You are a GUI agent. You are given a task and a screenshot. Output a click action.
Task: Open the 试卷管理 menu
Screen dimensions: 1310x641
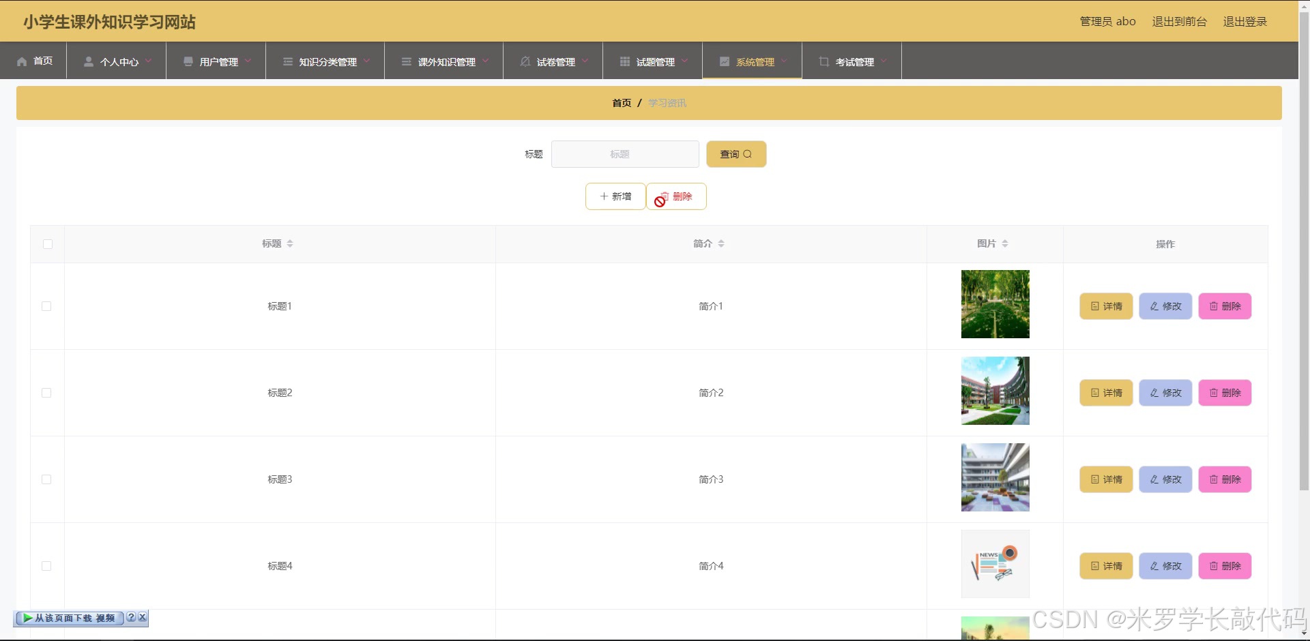(x=553, y=61)
